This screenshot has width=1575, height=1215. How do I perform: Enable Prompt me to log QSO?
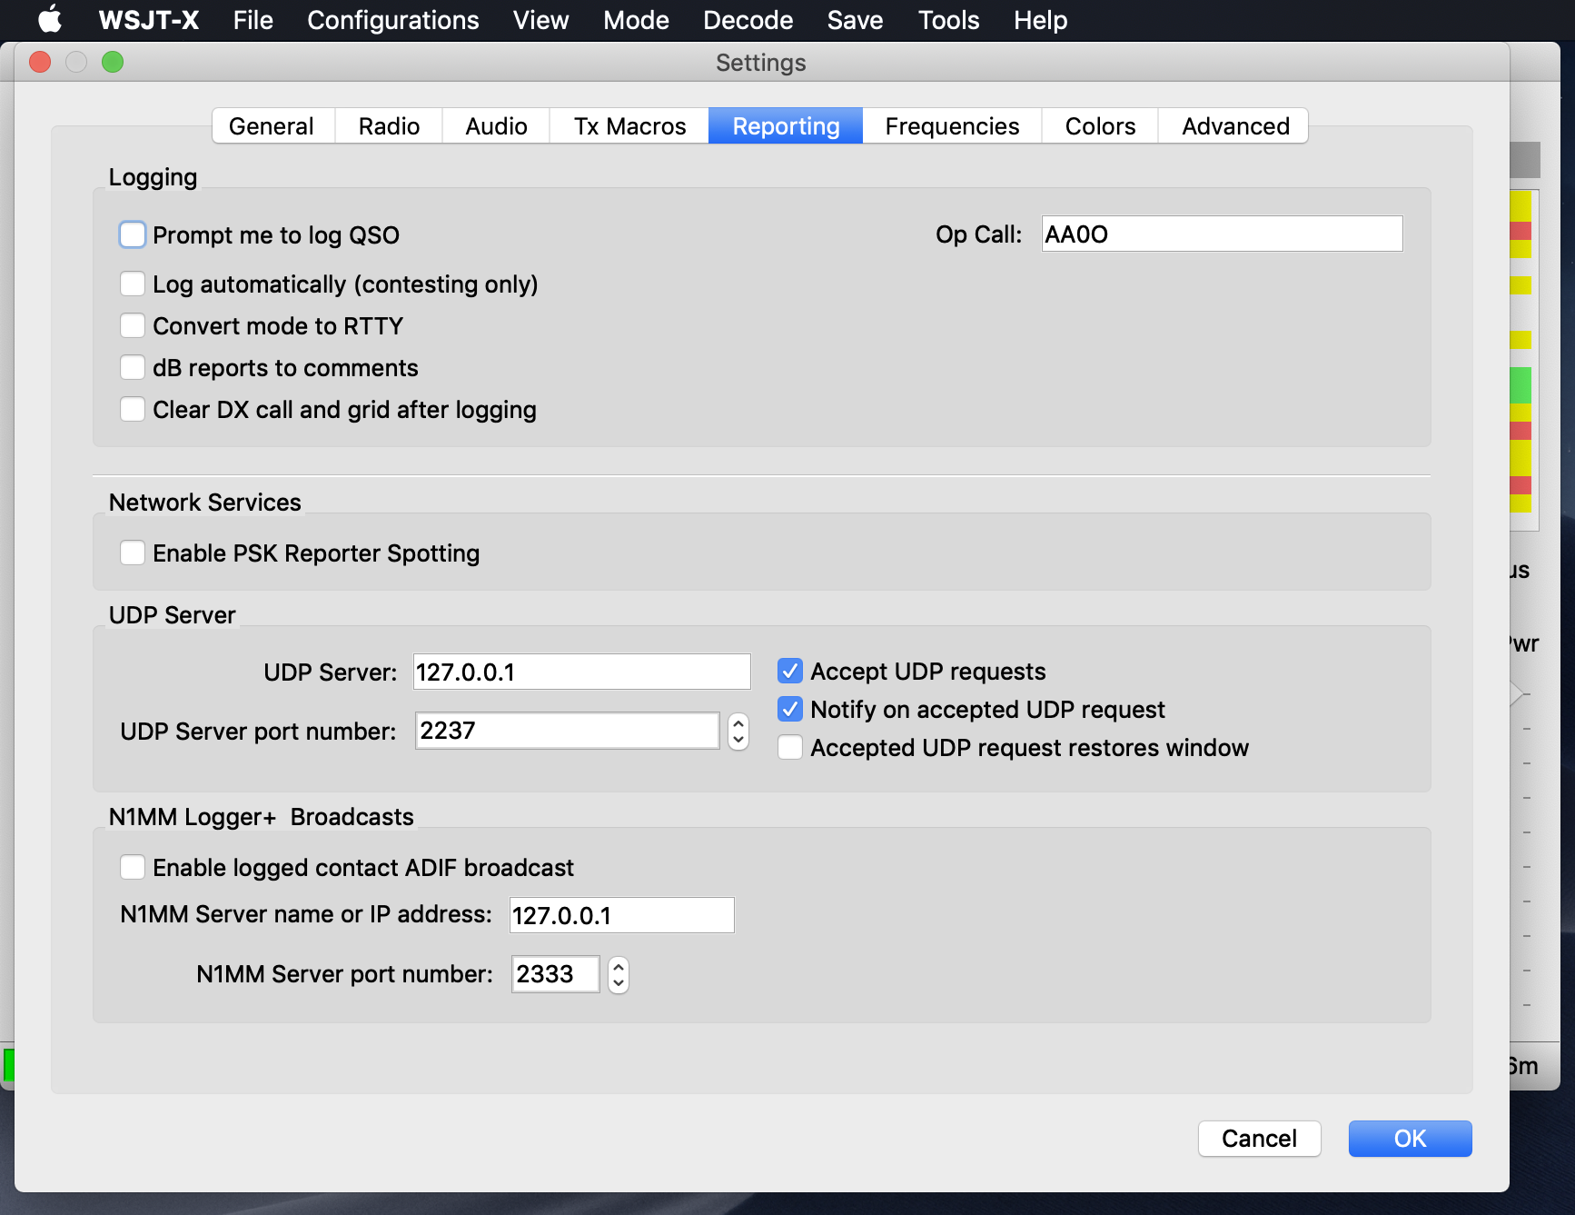133,235
